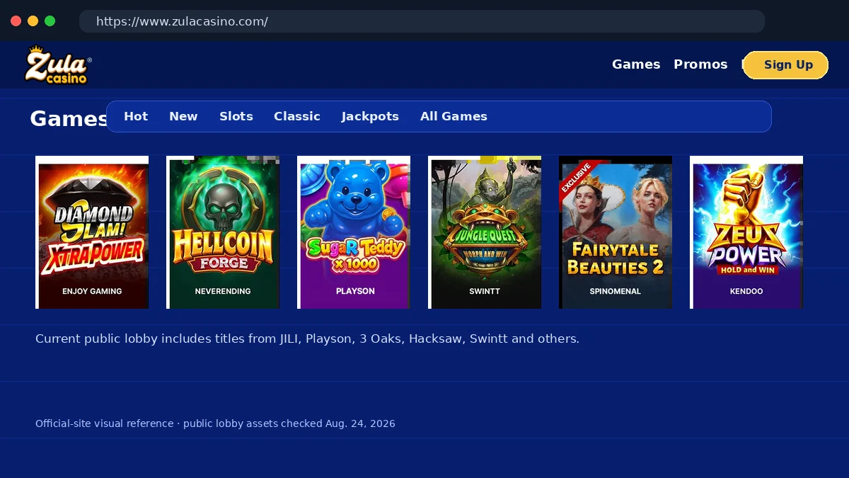Switch to the Slots tab
Image resolution: width=849 pixels, height=478 pixels.
pos(236,116)
